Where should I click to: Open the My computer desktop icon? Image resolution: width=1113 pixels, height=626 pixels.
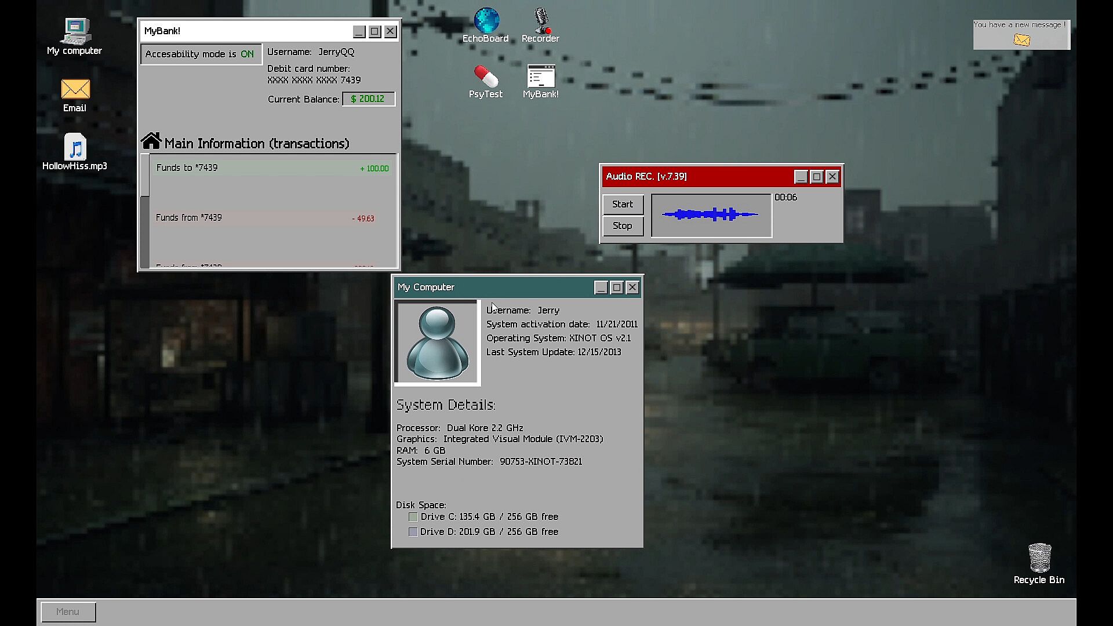tap(75, 32)
